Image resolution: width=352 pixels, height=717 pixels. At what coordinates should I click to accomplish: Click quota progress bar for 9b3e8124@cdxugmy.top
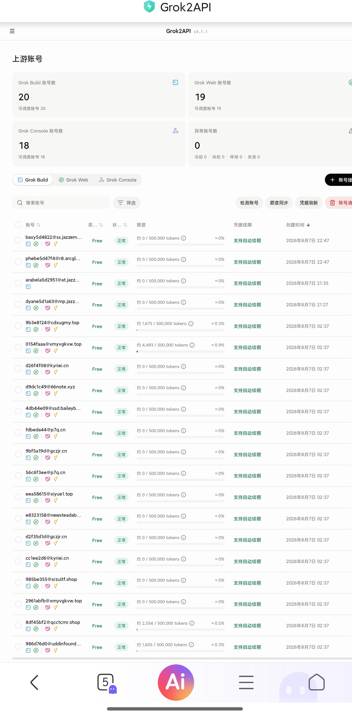coord(181,330)
